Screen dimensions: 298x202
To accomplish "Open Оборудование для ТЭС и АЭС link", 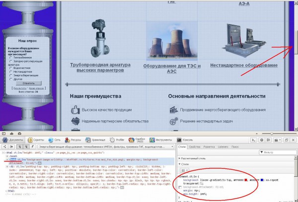I will [x=172, y=69].
